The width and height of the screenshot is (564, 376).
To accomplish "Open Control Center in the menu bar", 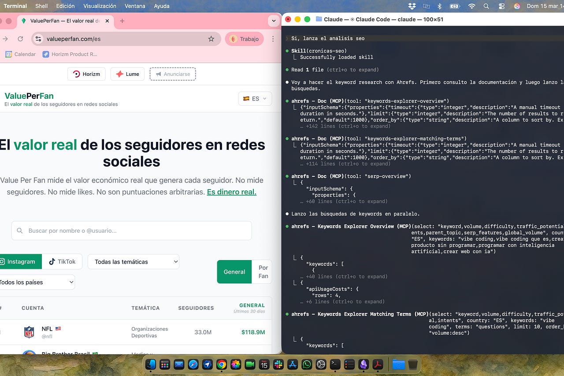I will [x=501, y=6].
